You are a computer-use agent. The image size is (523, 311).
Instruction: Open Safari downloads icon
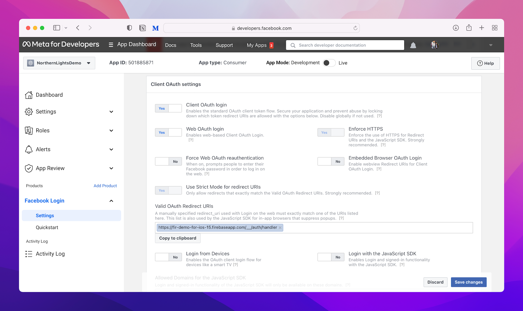(x=456, y=28)
